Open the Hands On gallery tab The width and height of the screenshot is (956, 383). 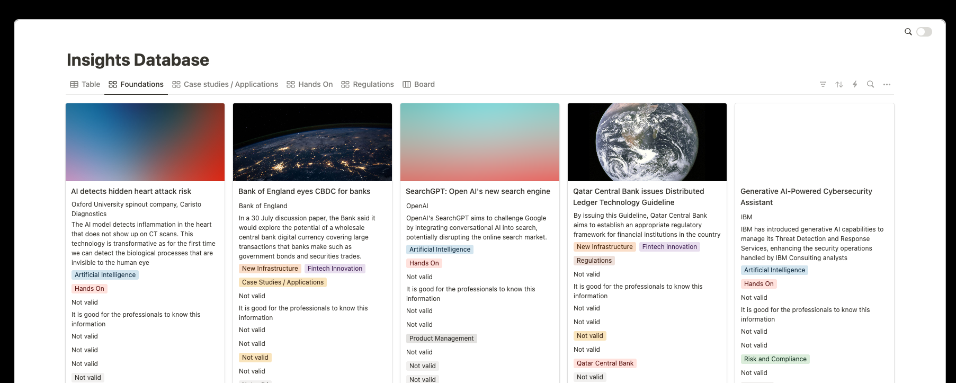pyautogui.click(x=310, y=84)
